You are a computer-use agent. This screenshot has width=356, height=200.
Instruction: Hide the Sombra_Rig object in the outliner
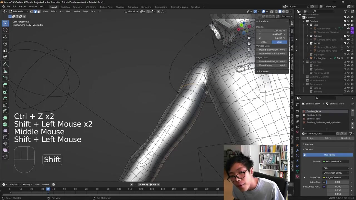point(348,58)
